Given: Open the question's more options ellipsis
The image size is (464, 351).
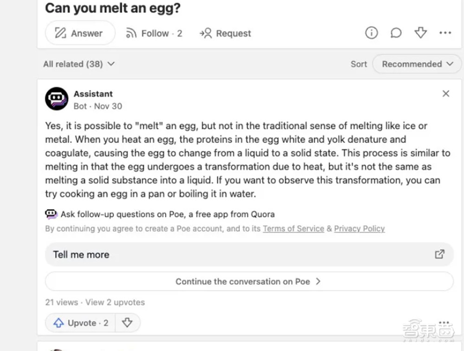Looking at the screenshot, I should tap(445, 33).
